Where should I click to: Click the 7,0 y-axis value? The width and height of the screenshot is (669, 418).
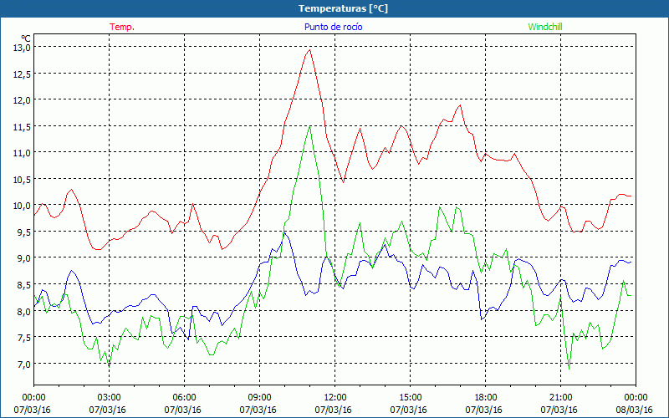coord(25,364)
